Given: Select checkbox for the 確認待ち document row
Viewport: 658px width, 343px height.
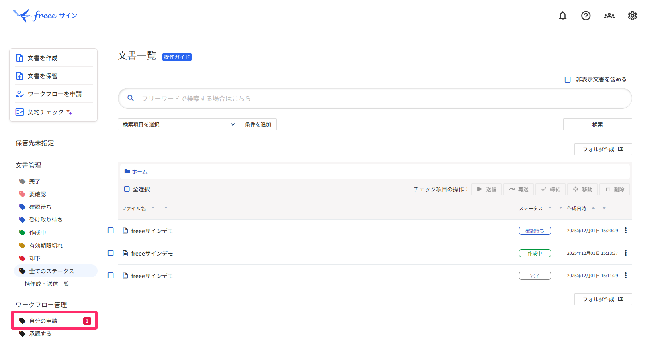Looking at the screenshot, I should [111, 231].
